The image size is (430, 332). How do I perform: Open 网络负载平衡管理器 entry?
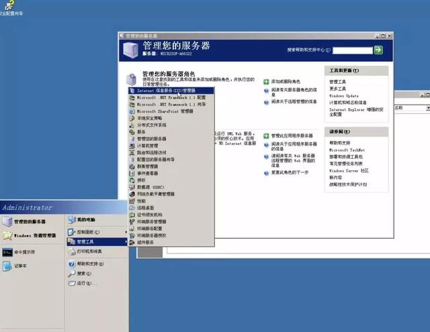tap(171, 194)
